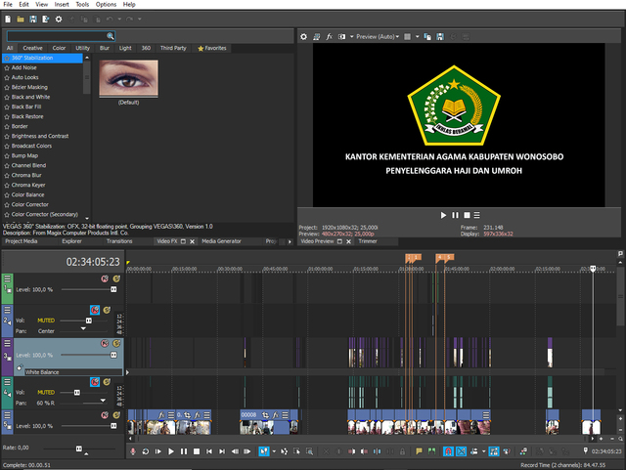Copy preview snapshot to clipboard

pos(427,37)
